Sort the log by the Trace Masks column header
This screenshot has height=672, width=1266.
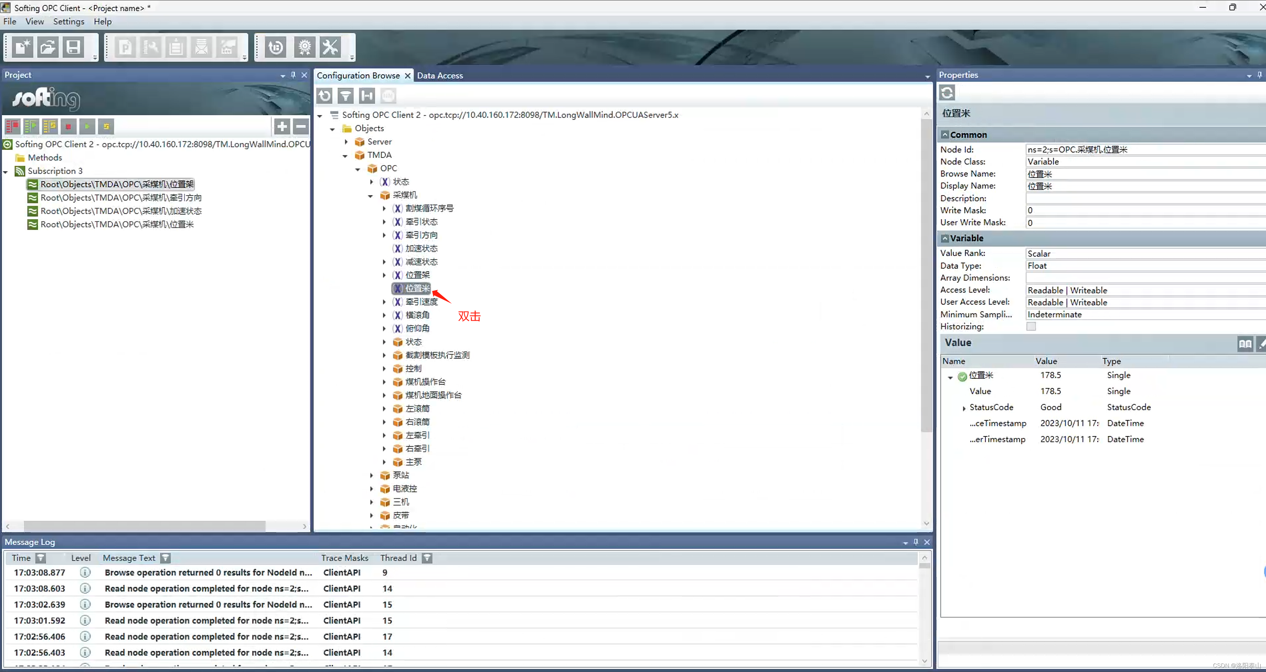click(345, 558)
